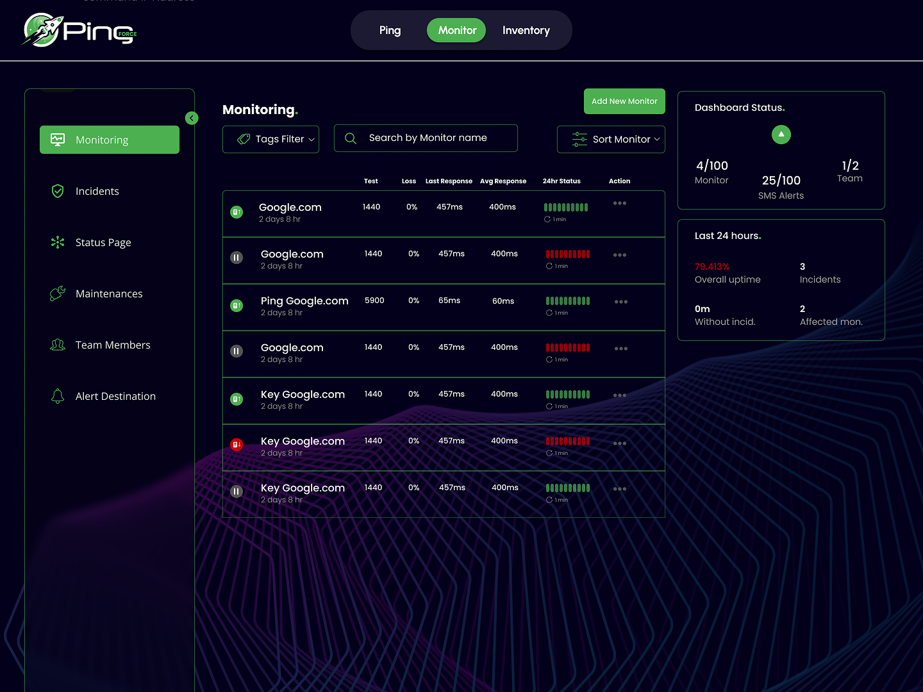Image resolution: width=923 pixels, height=692 pixels.
Task: Click the 4/100 Monitor count
Action: click(712, 165)
